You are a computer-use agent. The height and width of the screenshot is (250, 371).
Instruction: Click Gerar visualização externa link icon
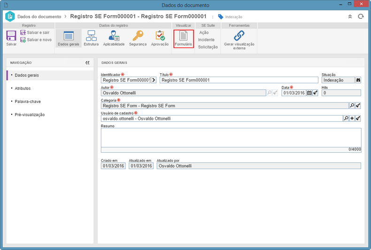(239, 36)
